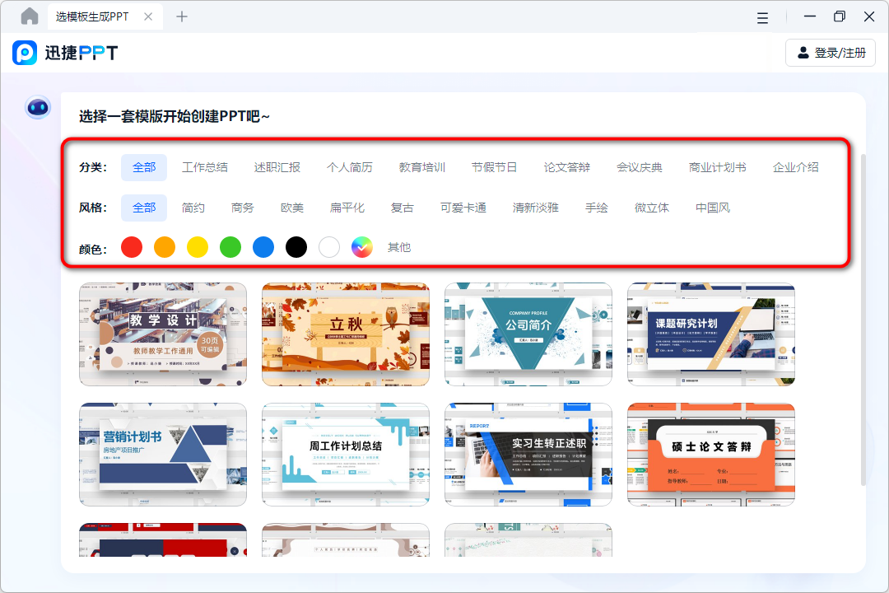Choose the 营销计划书 template

coord(163,455)
